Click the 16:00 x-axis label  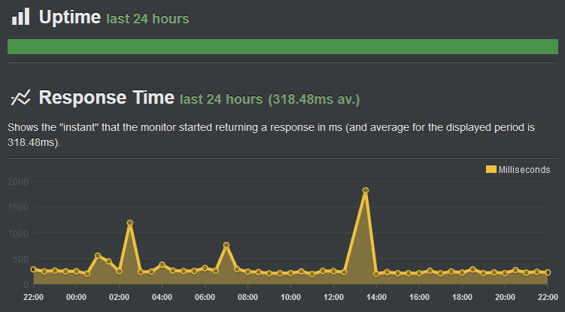tap(420, 297)
